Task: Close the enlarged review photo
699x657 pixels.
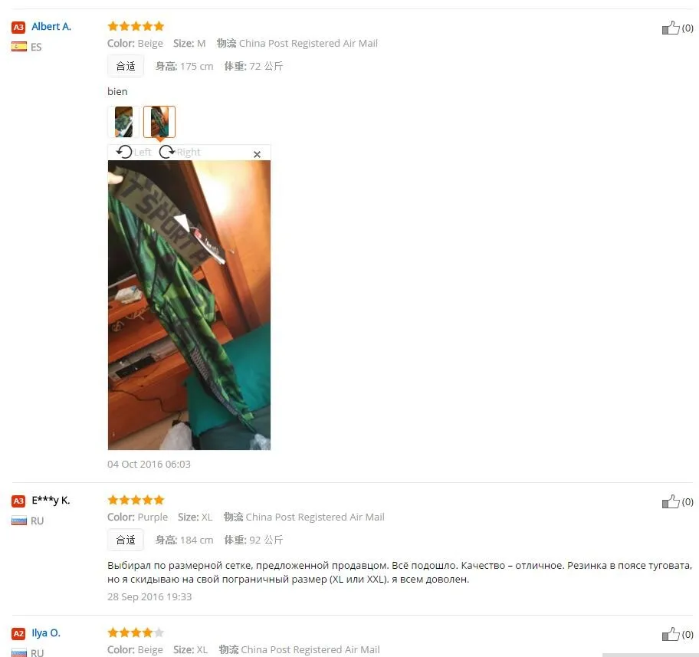Action: click(x=257, y=154)
